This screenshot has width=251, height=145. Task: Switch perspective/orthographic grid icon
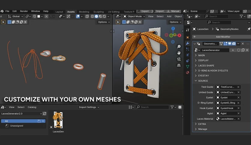click(x=179, y=65)
